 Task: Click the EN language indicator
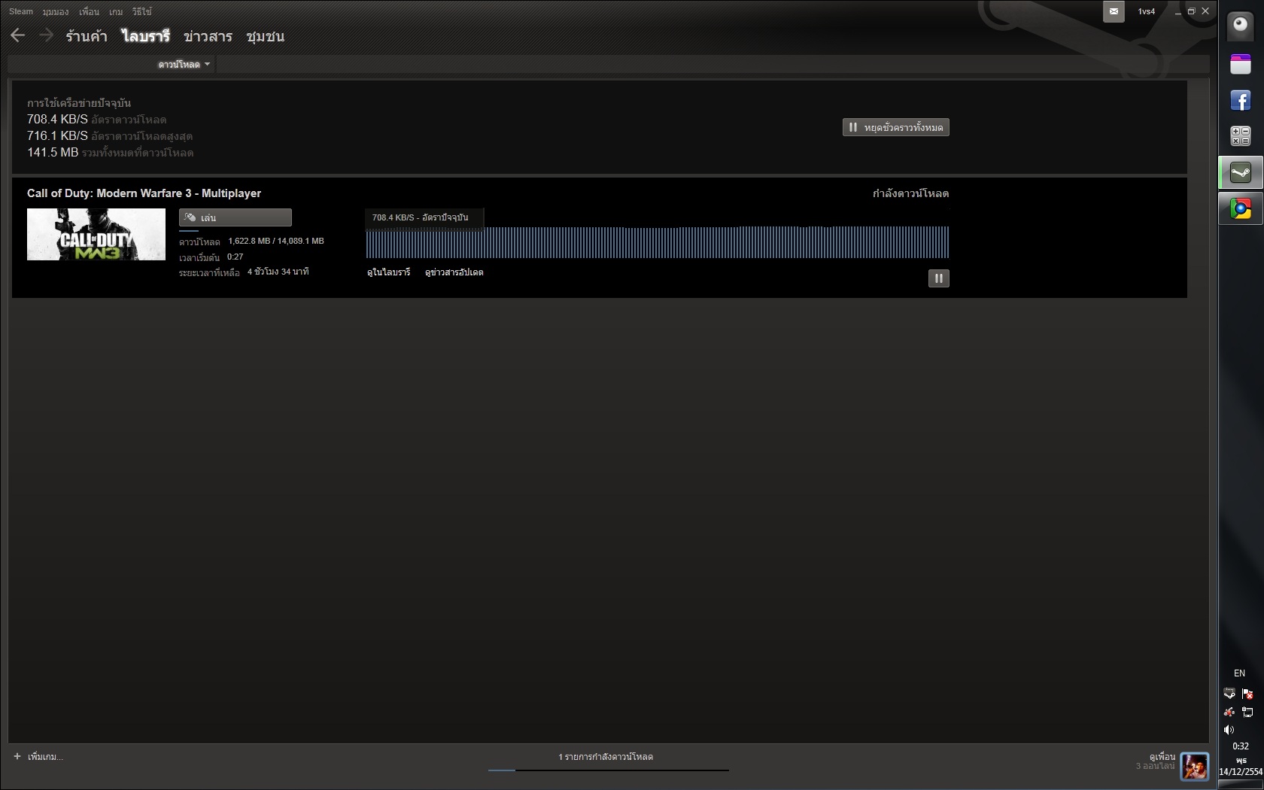[1239, 673]
